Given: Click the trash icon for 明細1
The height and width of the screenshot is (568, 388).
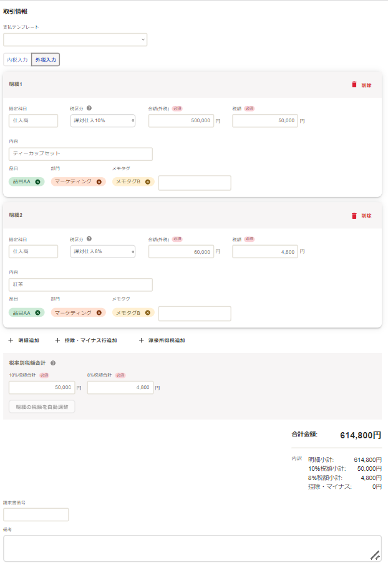Looking at the screenshot, I should point(354,84).
